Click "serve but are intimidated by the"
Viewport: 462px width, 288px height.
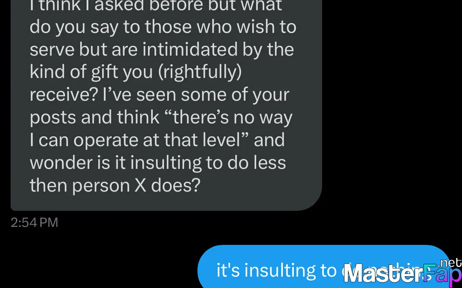[162, 49]
